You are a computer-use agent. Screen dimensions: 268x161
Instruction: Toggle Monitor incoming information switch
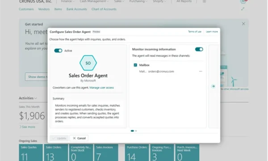click(199, 49)
